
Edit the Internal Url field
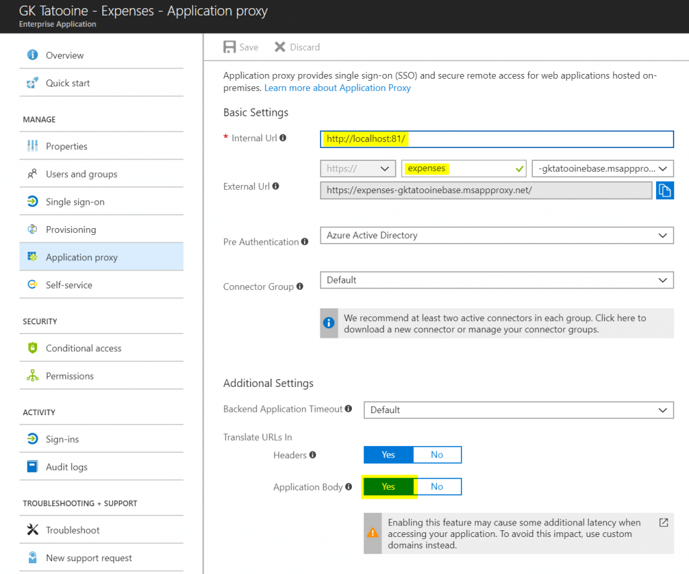point(497,139)
